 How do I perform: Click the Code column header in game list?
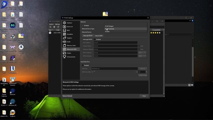58,30
